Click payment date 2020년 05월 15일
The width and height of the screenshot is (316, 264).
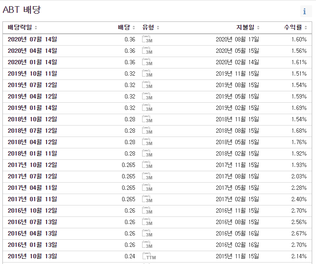[237, 50]
